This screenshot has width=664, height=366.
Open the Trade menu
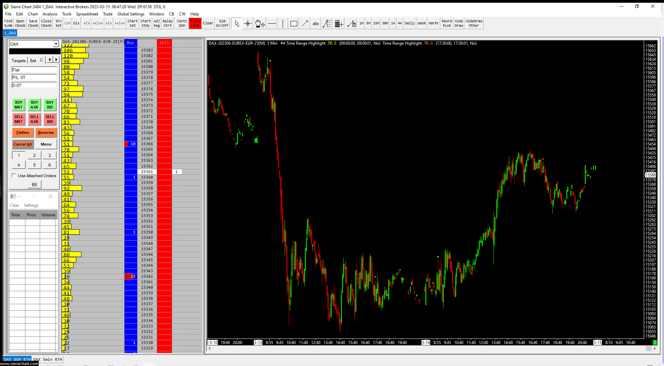click(108, 14)
